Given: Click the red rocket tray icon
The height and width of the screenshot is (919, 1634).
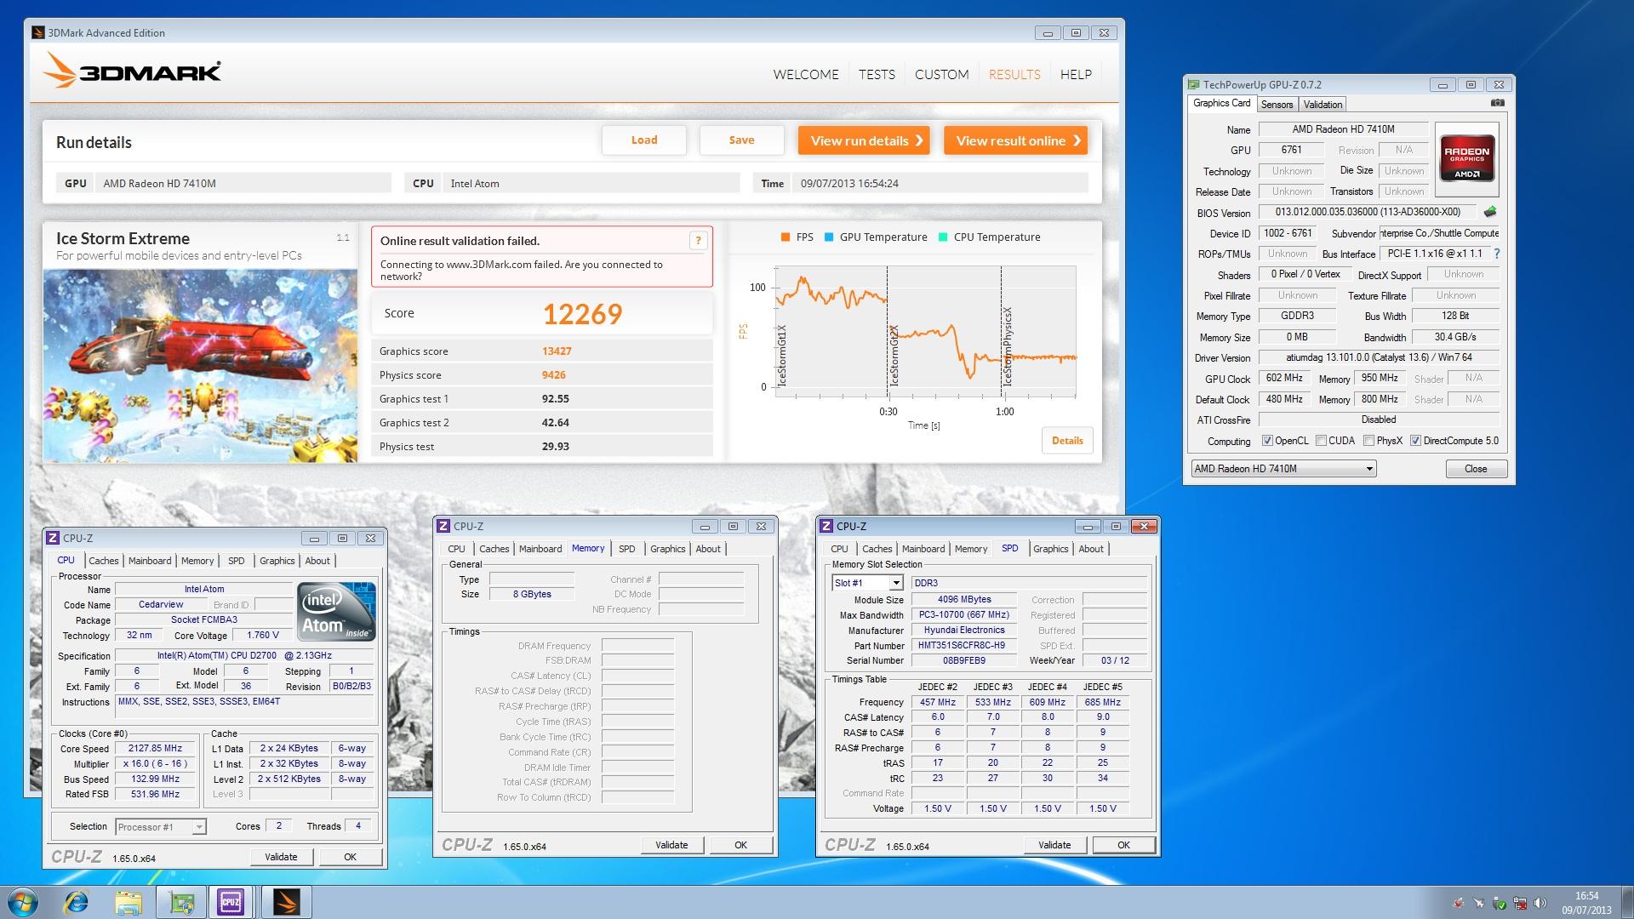Looking at the screenshot, I should 1459,903.
